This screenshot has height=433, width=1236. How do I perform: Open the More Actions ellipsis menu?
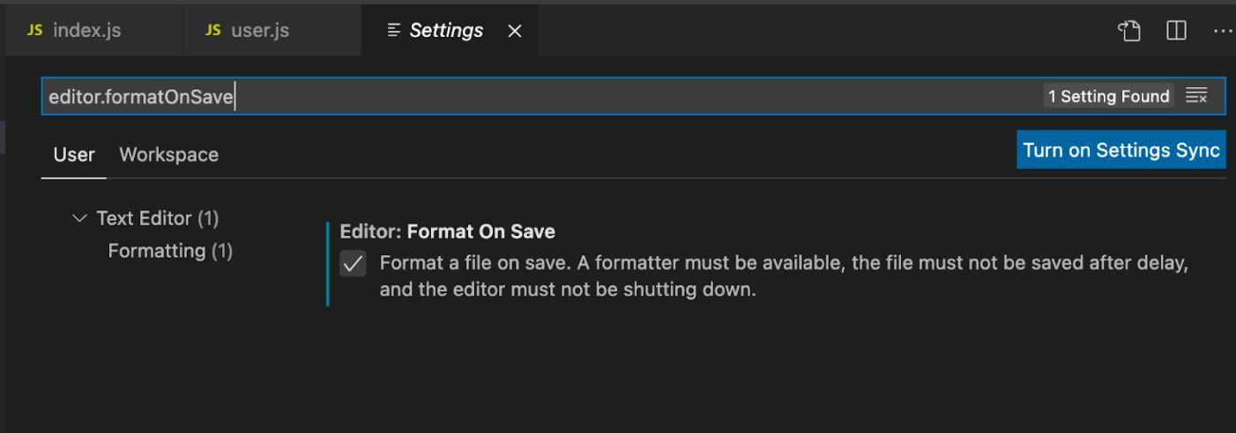tap(1223, 31)
